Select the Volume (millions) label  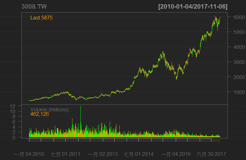click(50, 109)
